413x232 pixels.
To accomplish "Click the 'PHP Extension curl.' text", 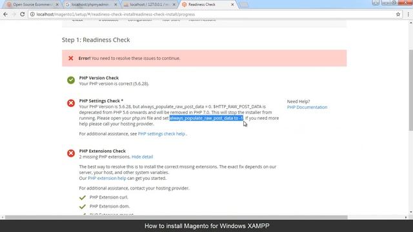I will pyautogui.click(x=109, y=197).
